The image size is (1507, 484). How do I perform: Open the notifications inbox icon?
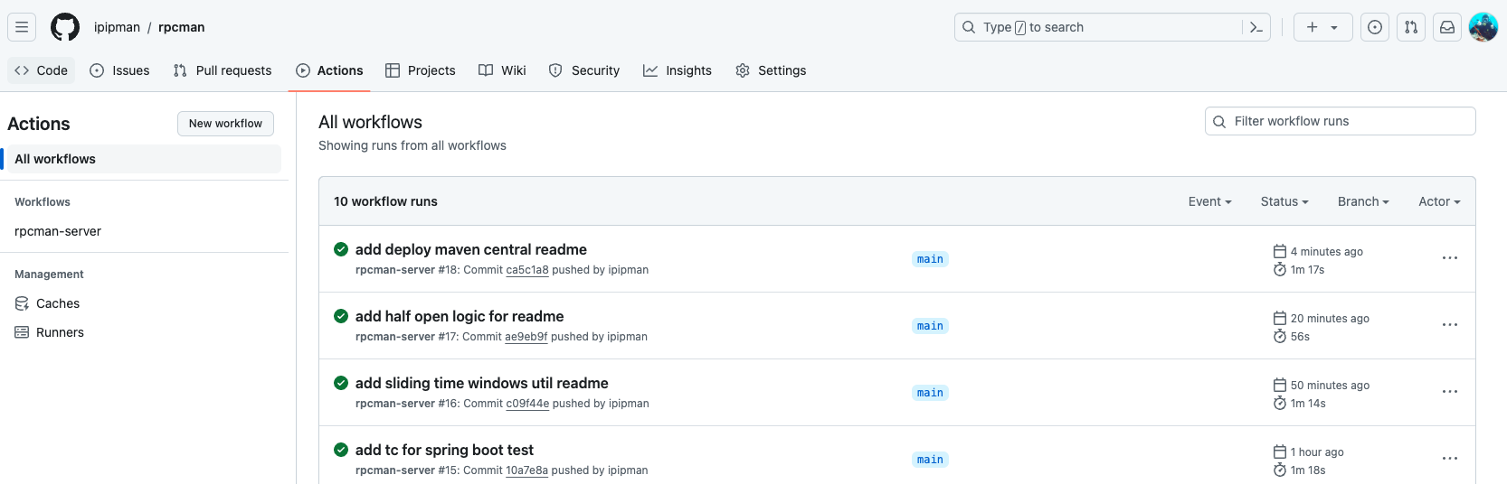pyautogui.click(x=1447, y=27)
